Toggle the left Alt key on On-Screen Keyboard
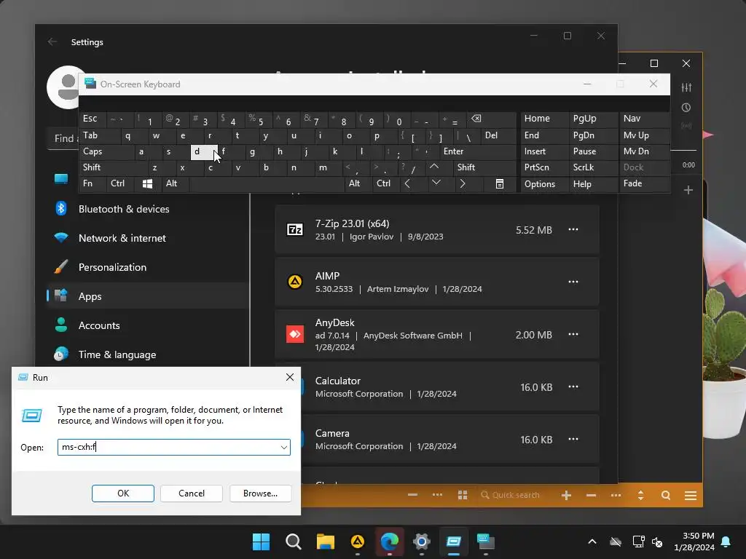The width and height of the screenshot is (746, 559). [x=176, y=183]
